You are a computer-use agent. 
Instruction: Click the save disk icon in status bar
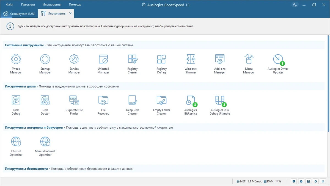tap(309, 181)
